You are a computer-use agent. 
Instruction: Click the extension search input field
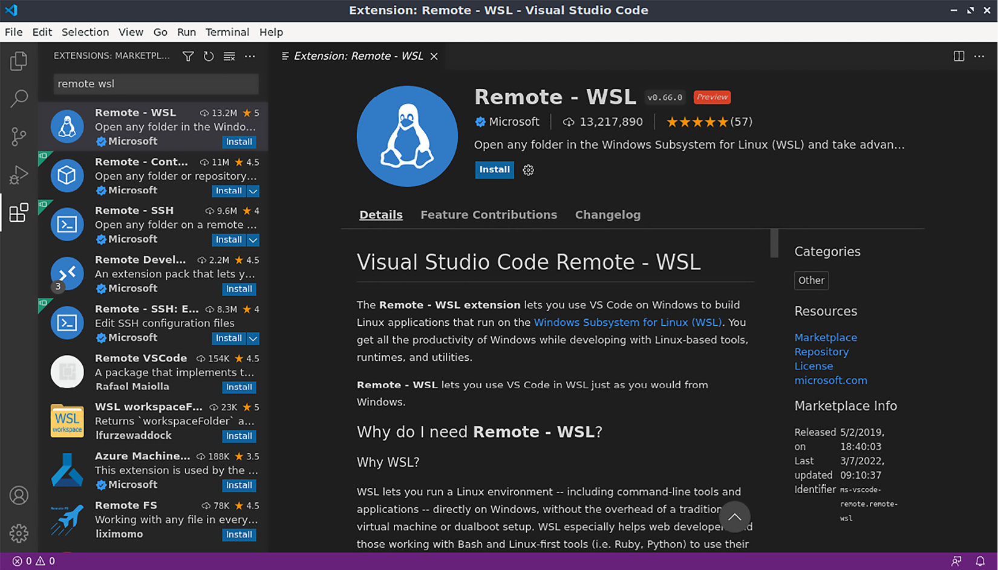pos(156,84)
